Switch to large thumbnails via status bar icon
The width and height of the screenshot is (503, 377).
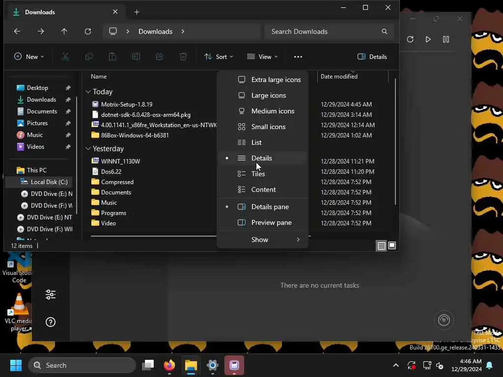click(392, 246)
